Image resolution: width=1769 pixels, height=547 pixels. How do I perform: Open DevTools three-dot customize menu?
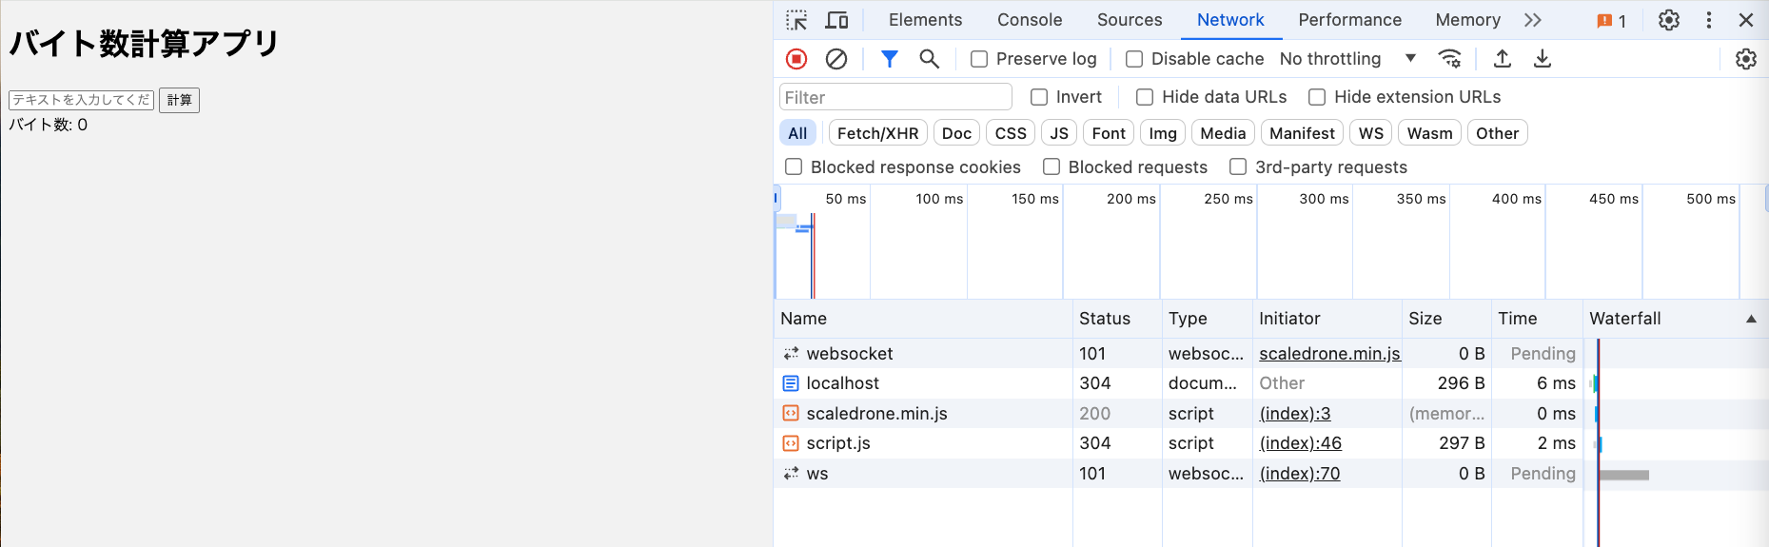point(1709,20)
